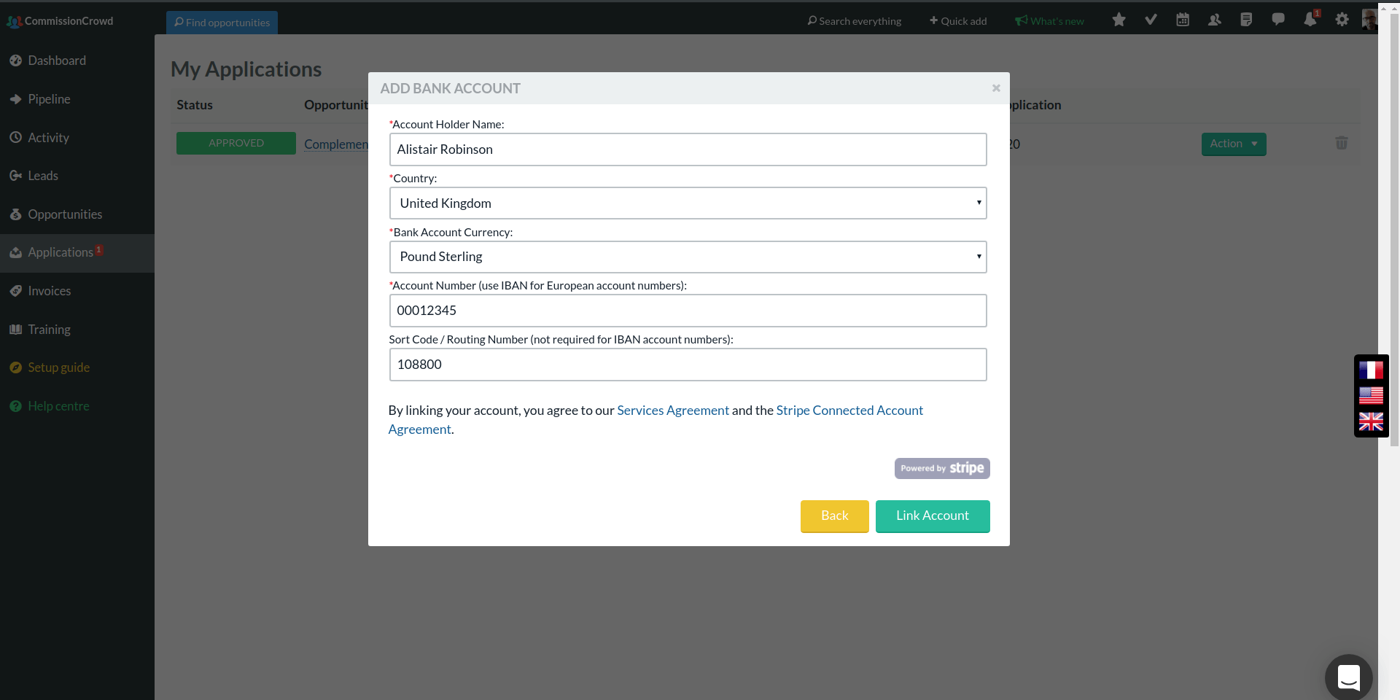This screenshot has width=1400, height=700.
Task: Click the trash icon to delete application
Action: coord(1341,143)
